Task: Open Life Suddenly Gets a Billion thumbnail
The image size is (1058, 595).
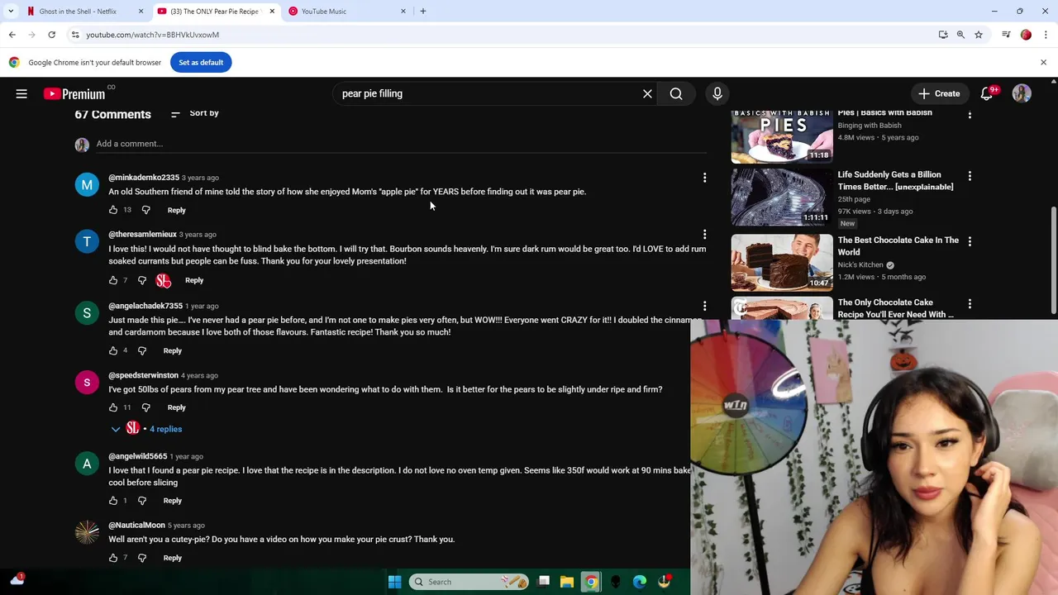Action: [x=782, y=198]
